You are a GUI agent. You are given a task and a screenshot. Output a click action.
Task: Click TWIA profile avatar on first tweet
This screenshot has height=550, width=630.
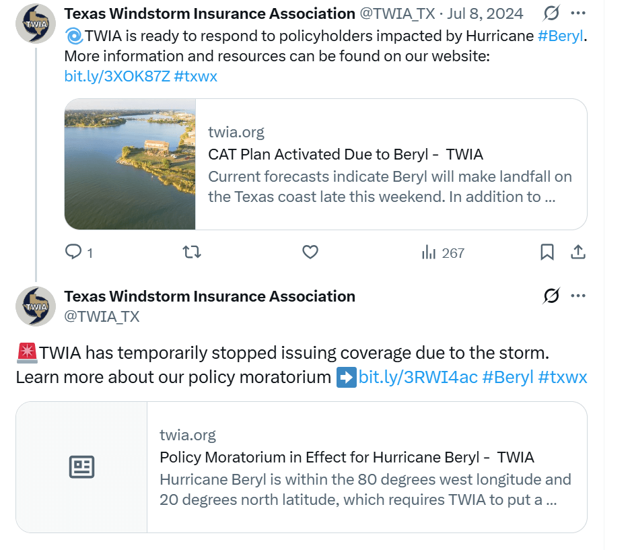tap(36, 22)
